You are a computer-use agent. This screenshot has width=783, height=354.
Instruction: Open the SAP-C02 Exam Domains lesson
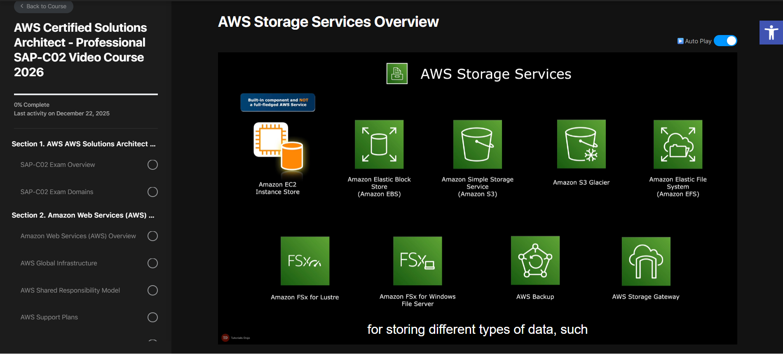pos(57,192)
